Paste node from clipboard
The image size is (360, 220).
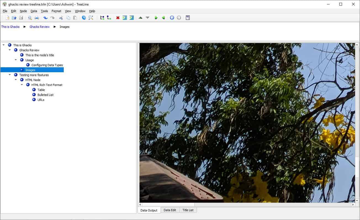point(75,17)
